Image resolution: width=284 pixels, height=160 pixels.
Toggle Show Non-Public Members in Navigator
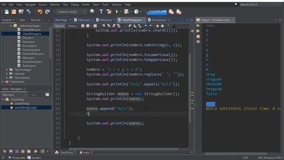tap(23, 151)
